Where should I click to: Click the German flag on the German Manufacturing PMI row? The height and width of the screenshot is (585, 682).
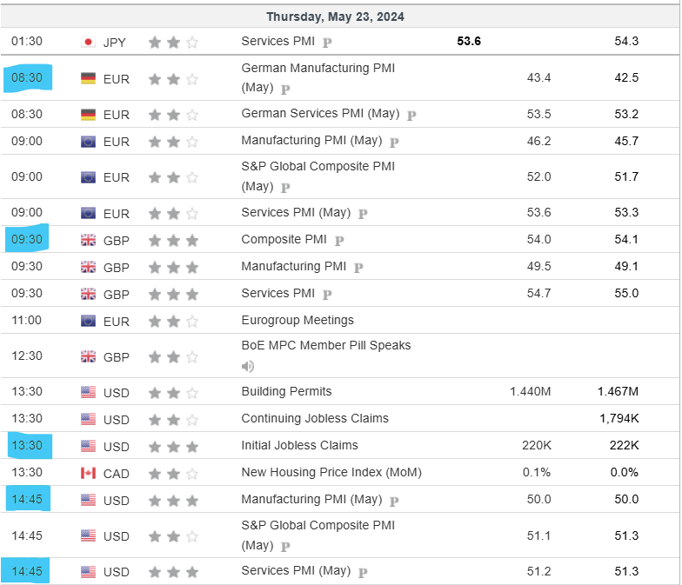88,78
